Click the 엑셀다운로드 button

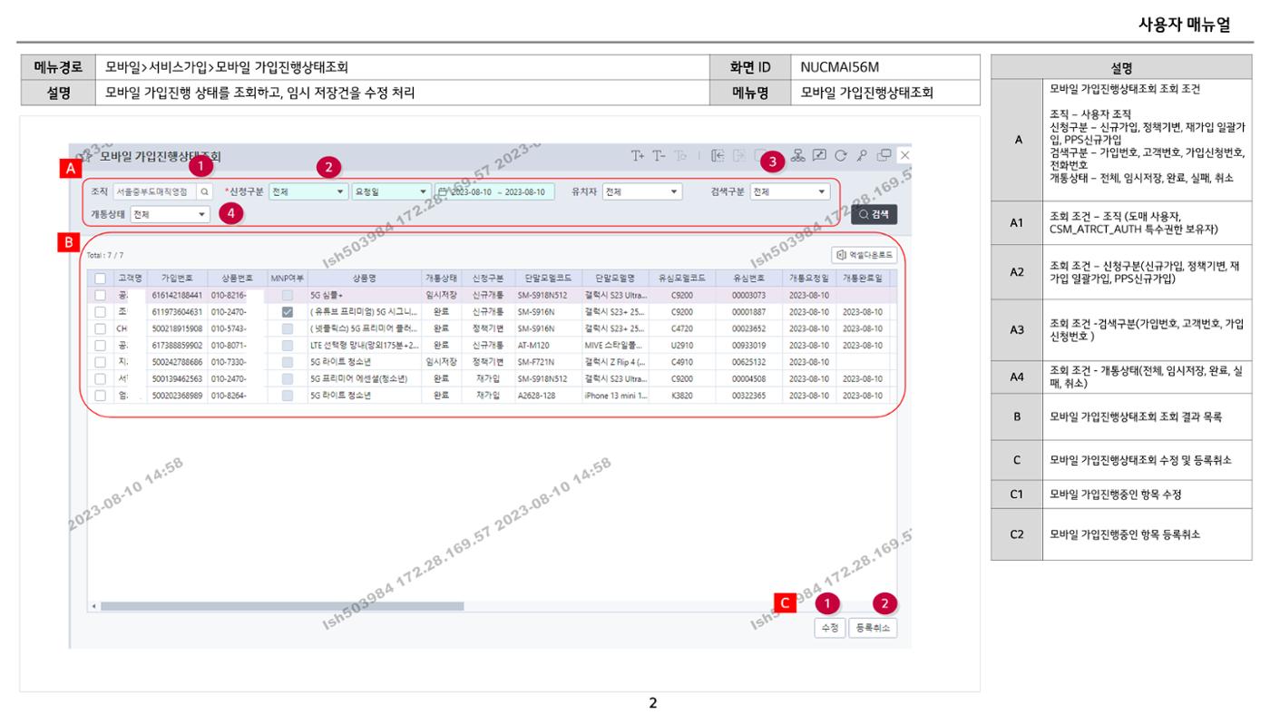point(865,255)
